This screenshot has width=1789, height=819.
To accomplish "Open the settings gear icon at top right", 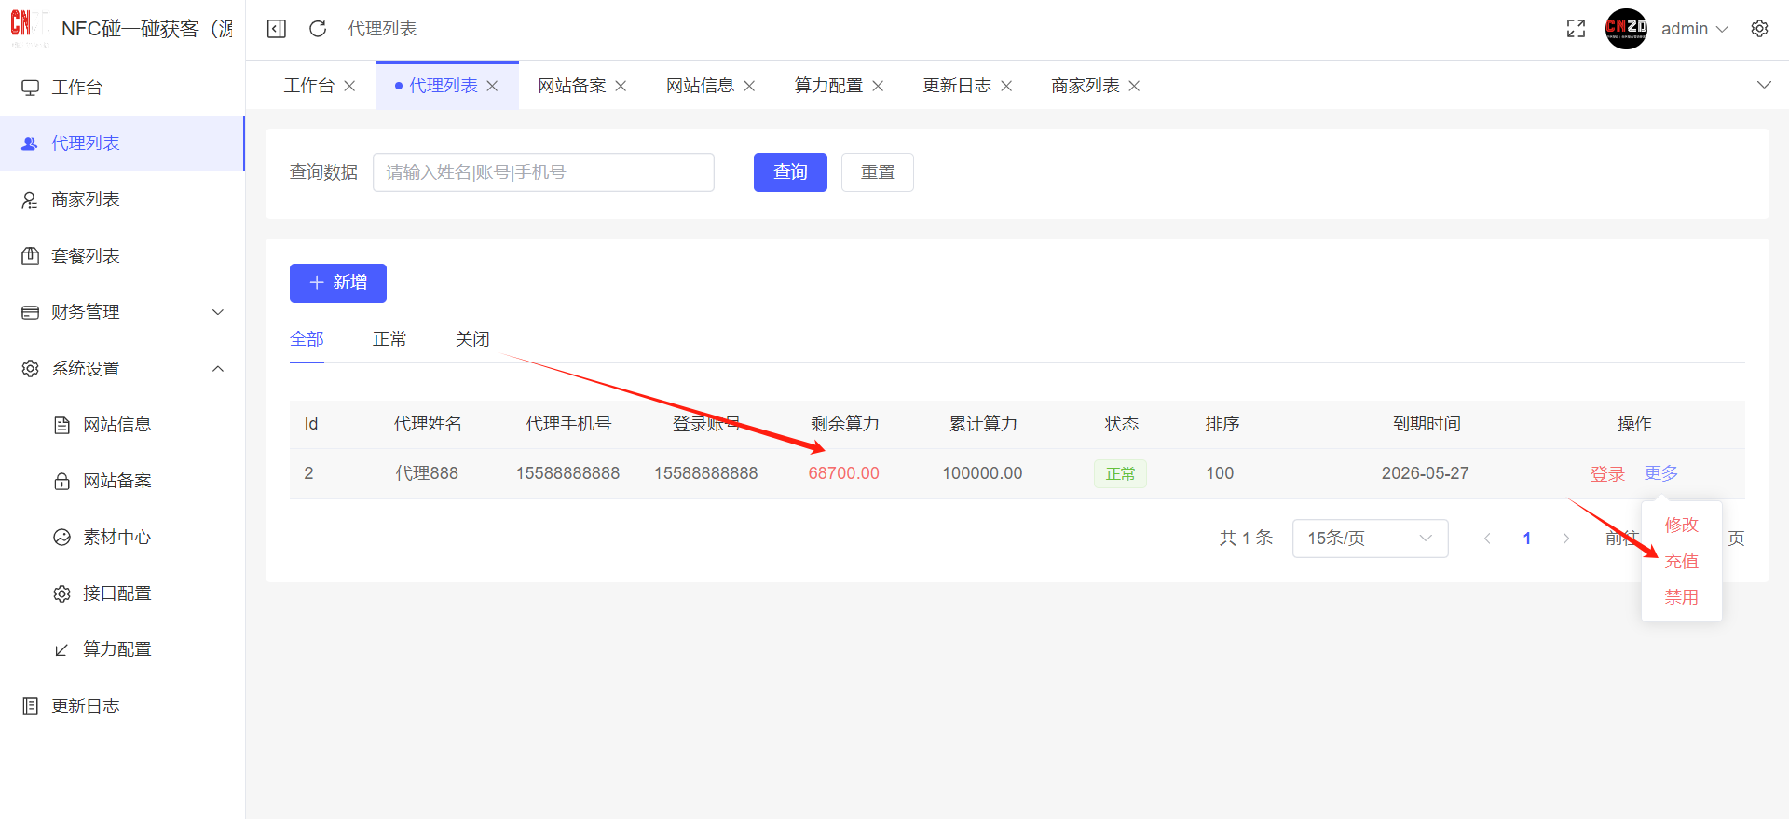I will tap(1759, 29).
